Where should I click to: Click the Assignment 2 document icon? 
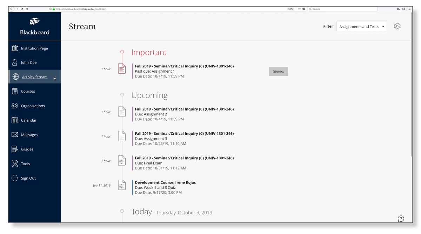tap(122, 112)
